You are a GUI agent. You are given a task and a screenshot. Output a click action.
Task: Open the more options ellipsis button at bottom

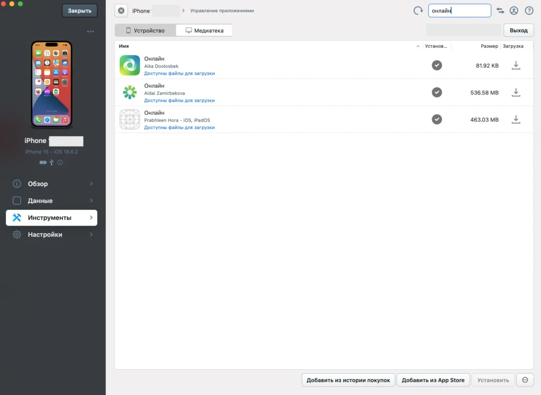525,380
